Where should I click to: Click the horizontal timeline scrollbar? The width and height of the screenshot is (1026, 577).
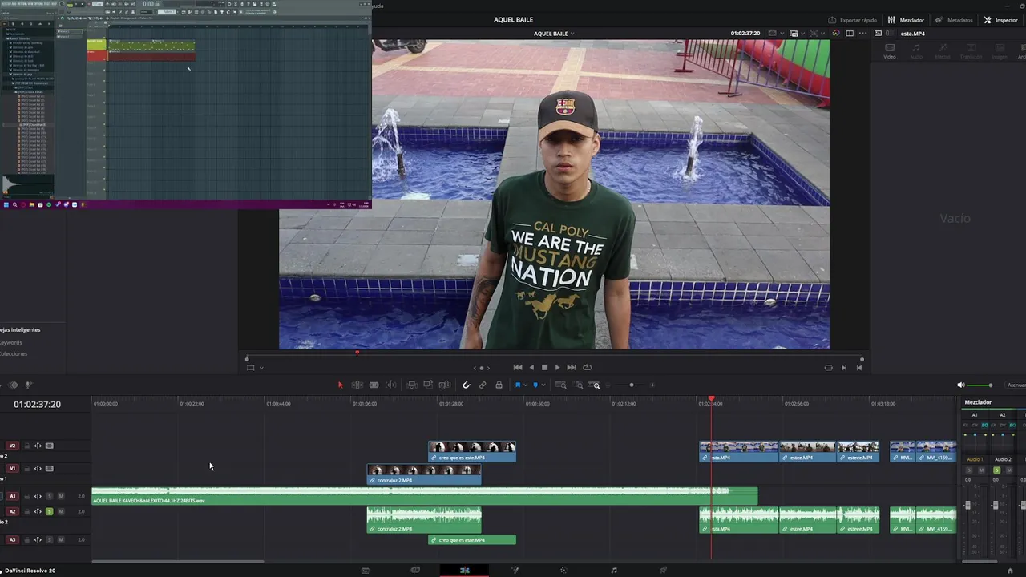click(x=178, y=561)
